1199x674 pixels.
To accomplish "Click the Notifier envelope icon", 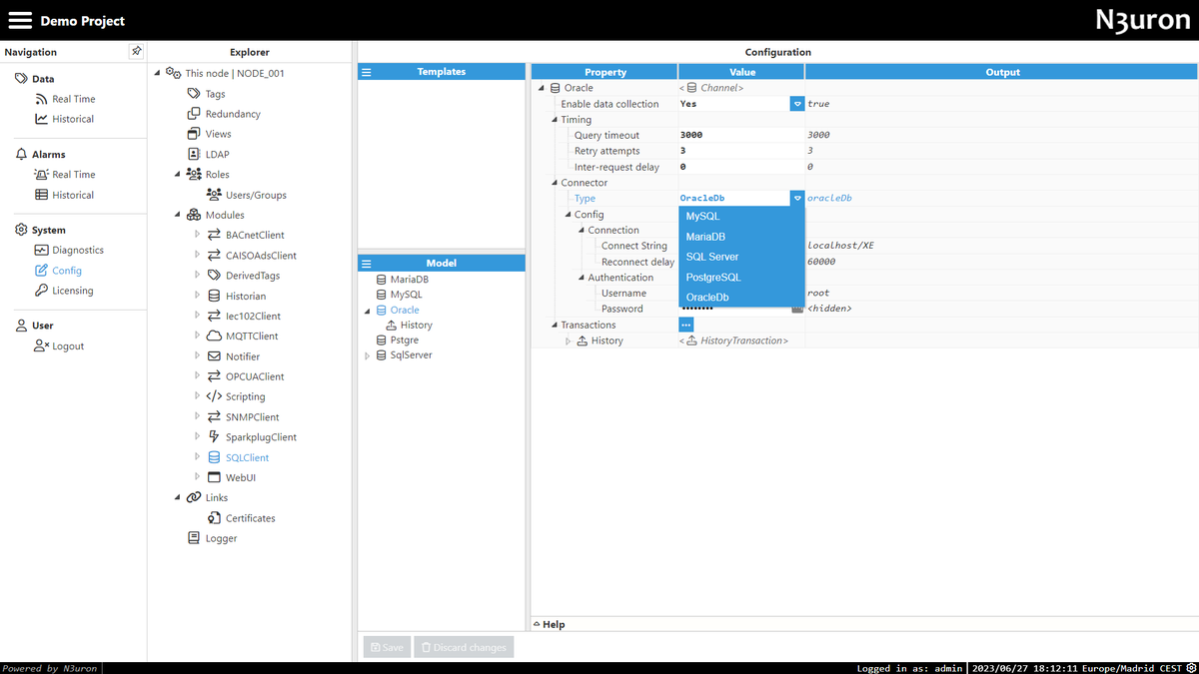I will 214,356.
